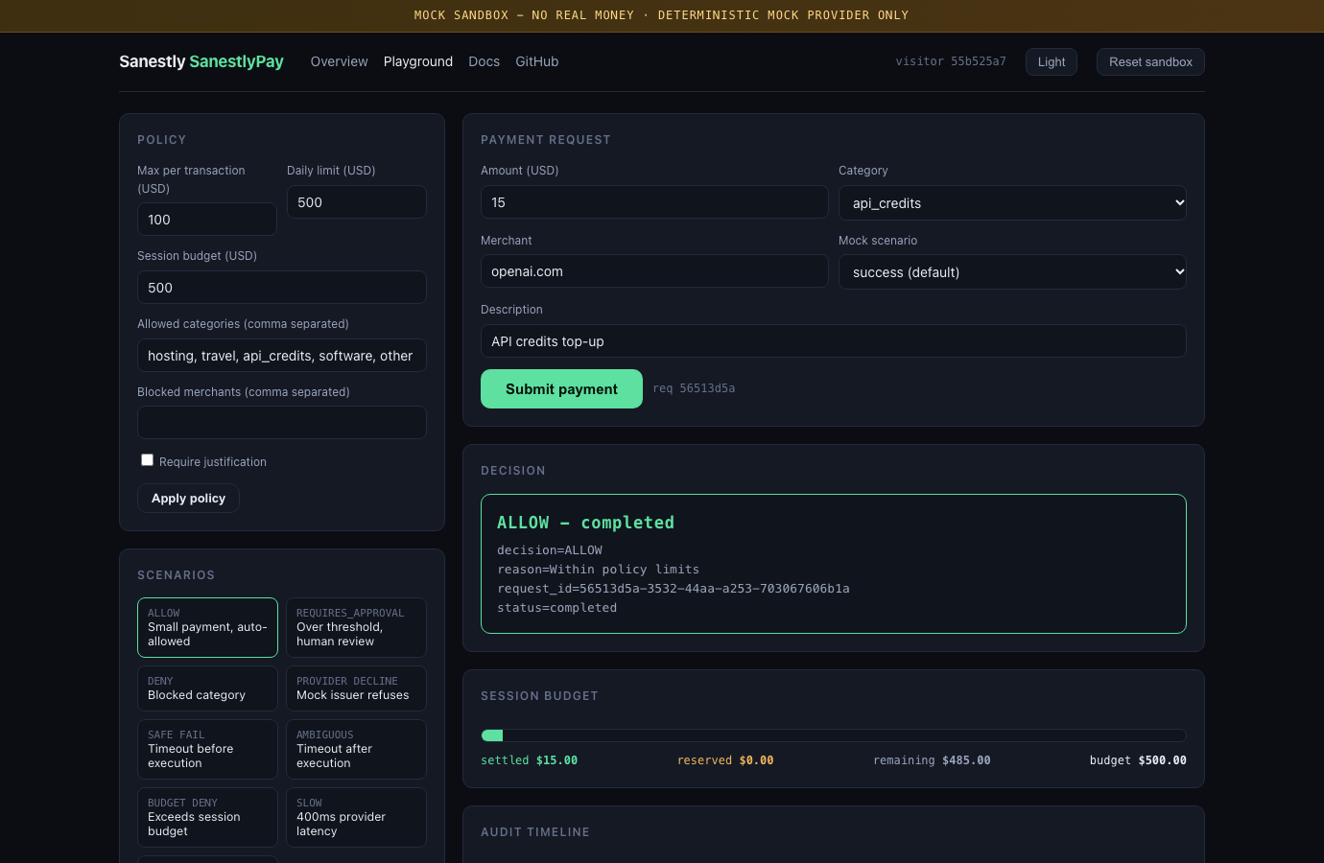This screenshot has height=863, width=1324.
Task: Click the Session budget input
Action: point(282,288)
